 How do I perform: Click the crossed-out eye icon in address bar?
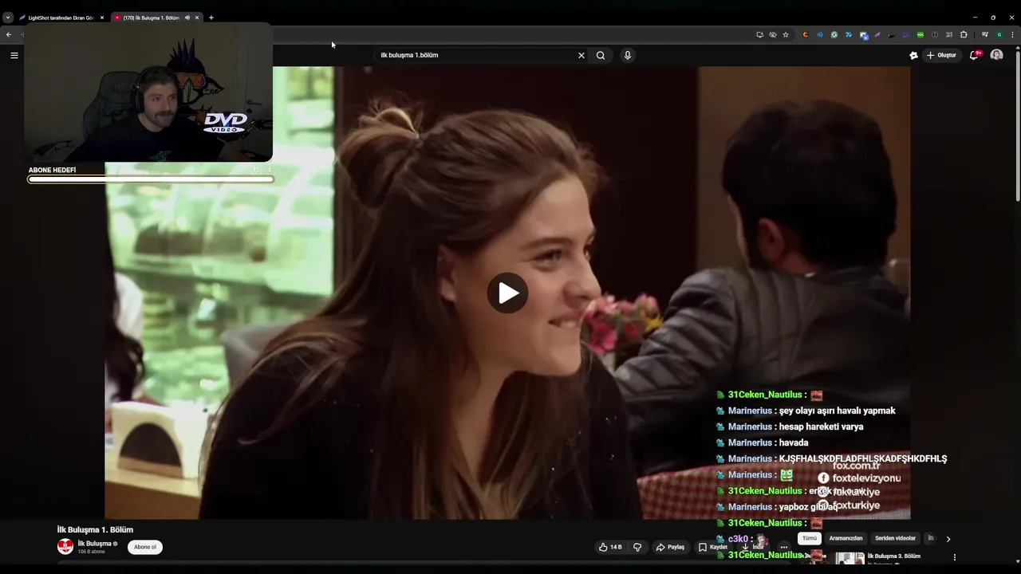click(772, 34)
